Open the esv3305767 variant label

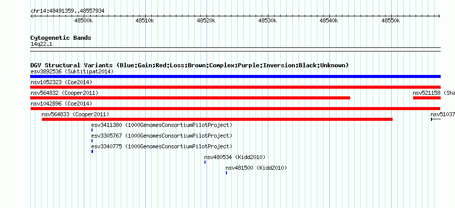click(162, 136)
